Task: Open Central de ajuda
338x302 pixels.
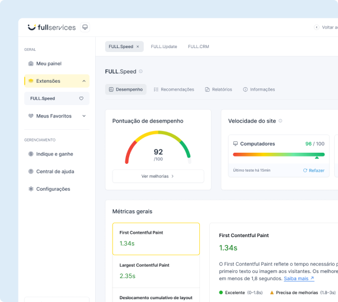Action: click(x=55, y=171)
